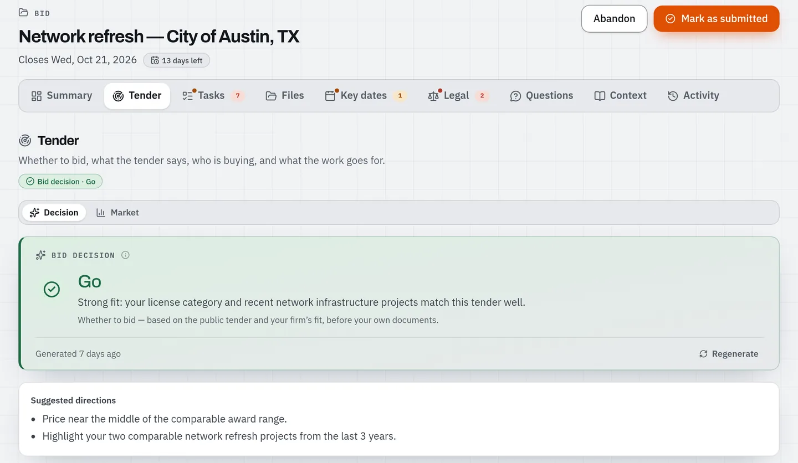Click the Summary grid icon
This screenshot has width=798, height=463.
pos(37,96)
